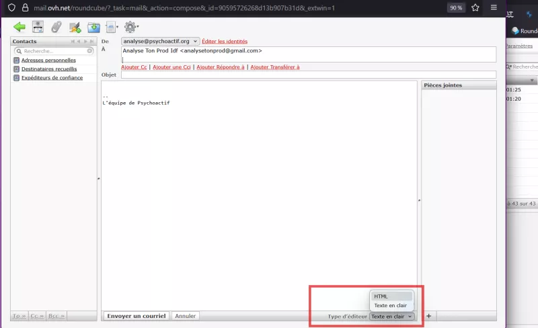Screen dimensions: 538x328
Task: Click the Cc » button
Action: [37, 316]
